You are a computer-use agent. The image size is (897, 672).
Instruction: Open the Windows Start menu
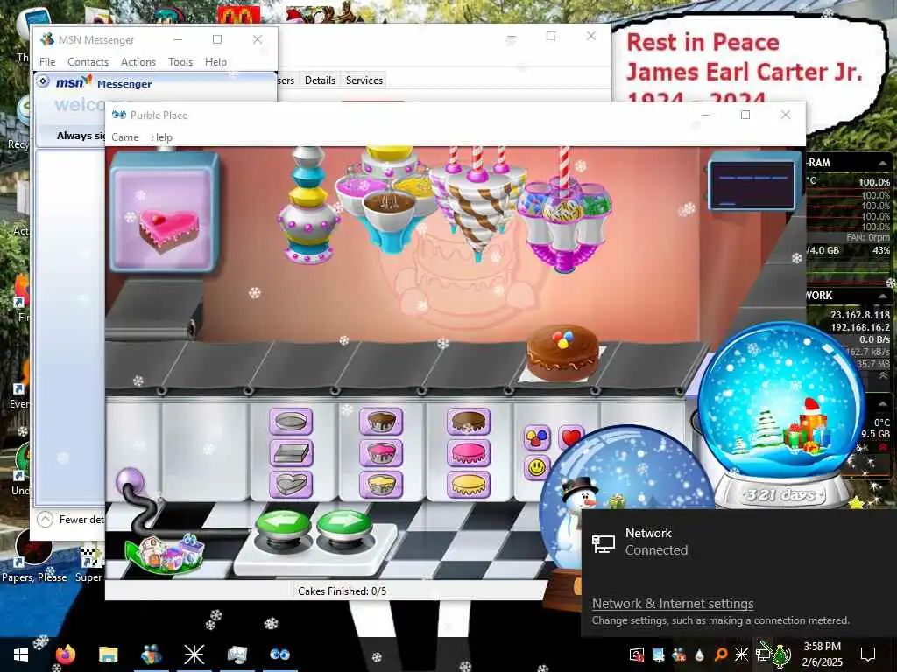[x=21, y=654]
